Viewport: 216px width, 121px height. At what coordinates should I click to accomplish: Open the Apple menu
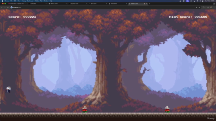2,1
